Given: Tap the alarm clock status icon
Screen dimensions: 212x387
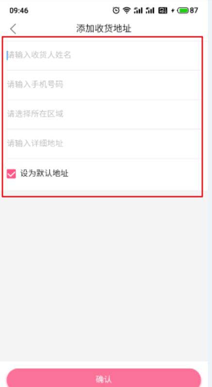Looking at the screenshot, I should (115, 10).
